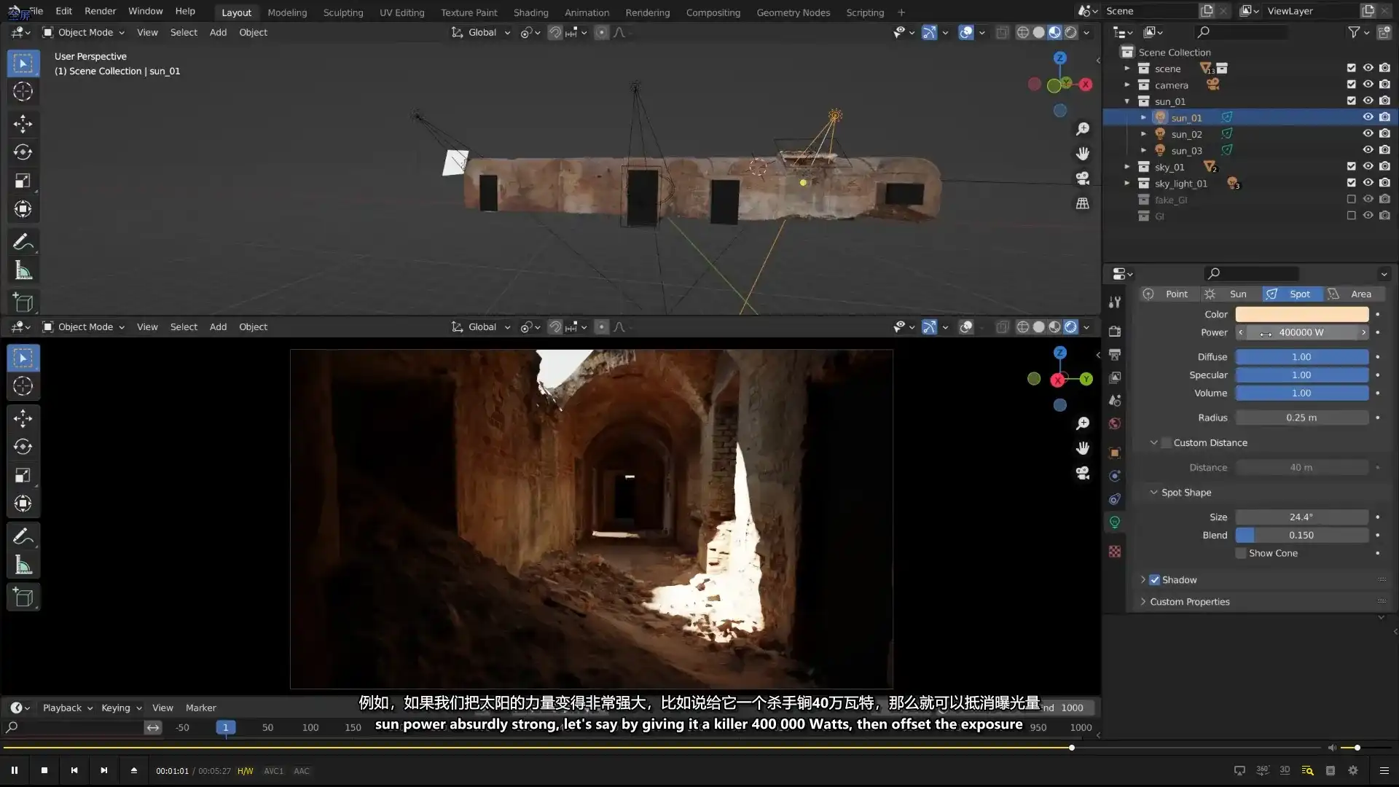Switch perspective/orthographic grid icon in upper viewport
1399x787 pixels.
click(x=1083, y=203)
